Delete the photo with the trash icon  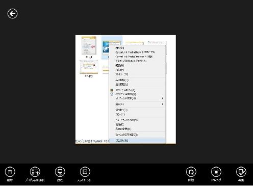tap(10, 172)
